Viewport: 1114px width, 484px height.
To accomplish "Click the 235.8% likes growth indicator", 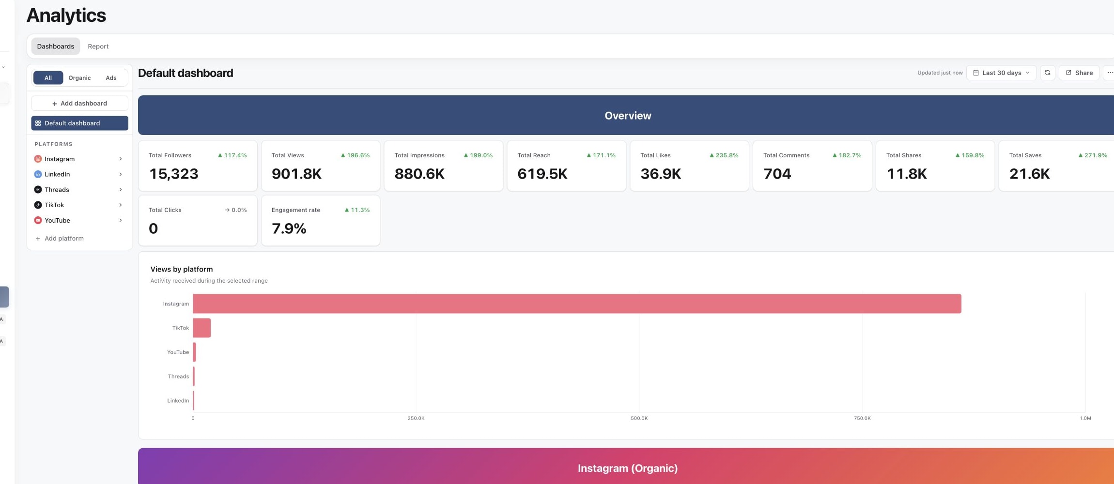I will click(x=724, y=155).
